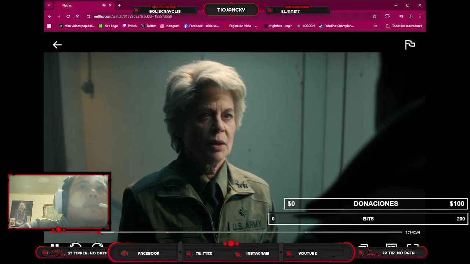This screenshot has width=470, height=264.
Task: Click the browser forward arrow
Action: tap(59, 16)
